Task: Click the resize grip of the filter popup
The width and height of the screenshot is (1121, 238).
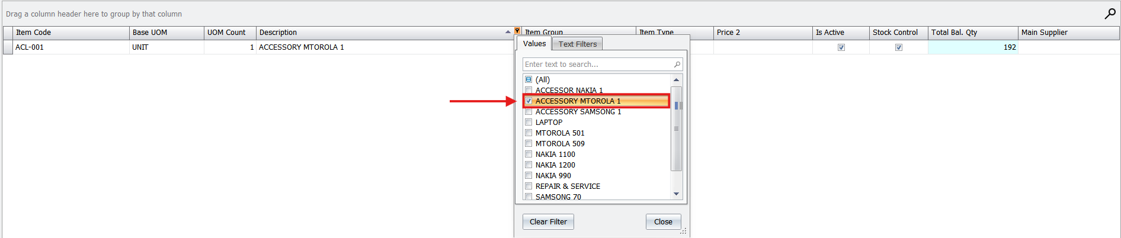Action: click(x=683, y=231)
